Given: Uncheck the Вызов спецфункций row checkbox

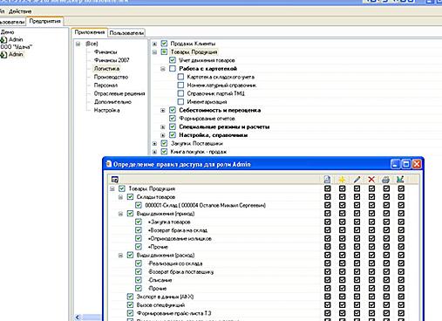Looking at the screenshot, I should 130,305.
